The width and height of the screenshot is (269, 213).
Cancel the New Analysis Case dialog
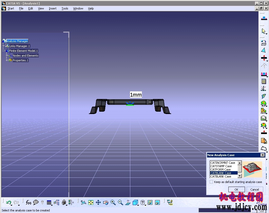coord(254,189)
